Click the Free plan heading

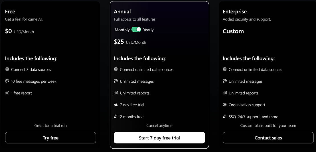pyautogui.click(x=10, y=12)
